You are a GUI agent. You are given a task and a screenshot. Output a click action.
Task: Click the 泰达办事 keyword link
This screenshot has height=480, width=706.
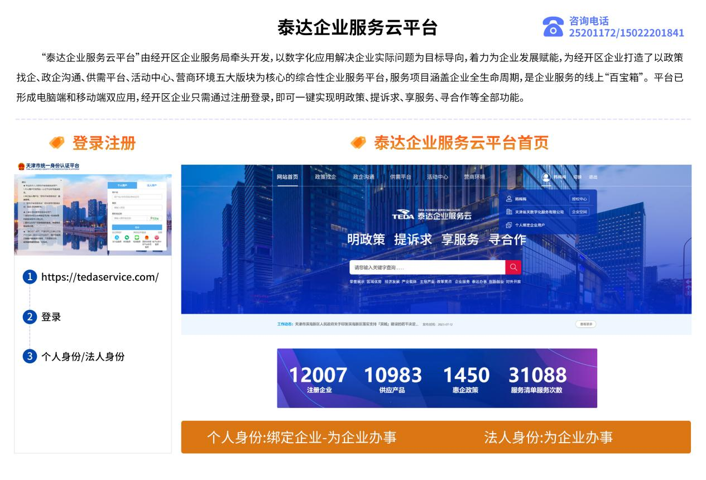point(479,282)
